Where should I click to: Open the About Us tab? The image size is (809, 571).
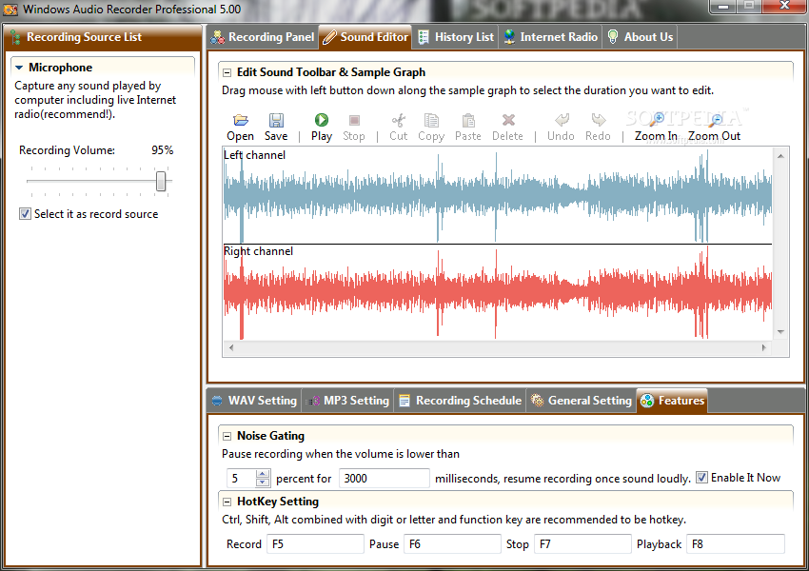640,37
